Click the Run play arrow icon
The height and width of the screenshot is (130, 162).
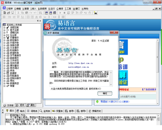pos(60,13)
